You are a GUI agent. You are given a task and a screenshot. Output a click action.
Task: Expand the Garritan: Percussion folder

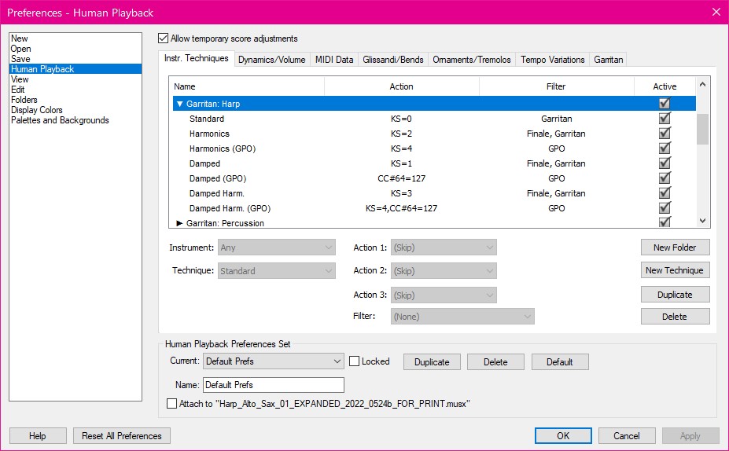coord(180,223)
